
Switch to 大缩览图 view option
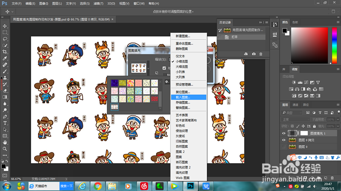[182, 67]
